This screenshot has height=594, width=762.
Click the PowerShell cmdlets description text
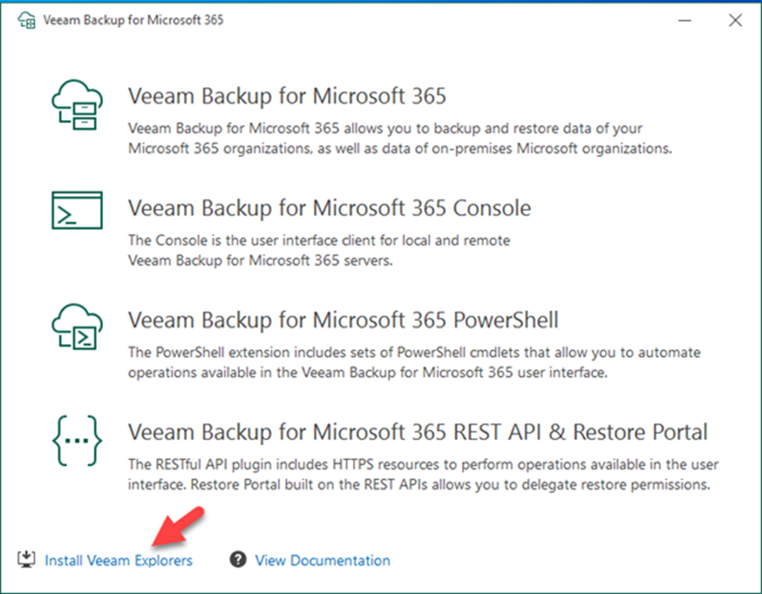414,362
